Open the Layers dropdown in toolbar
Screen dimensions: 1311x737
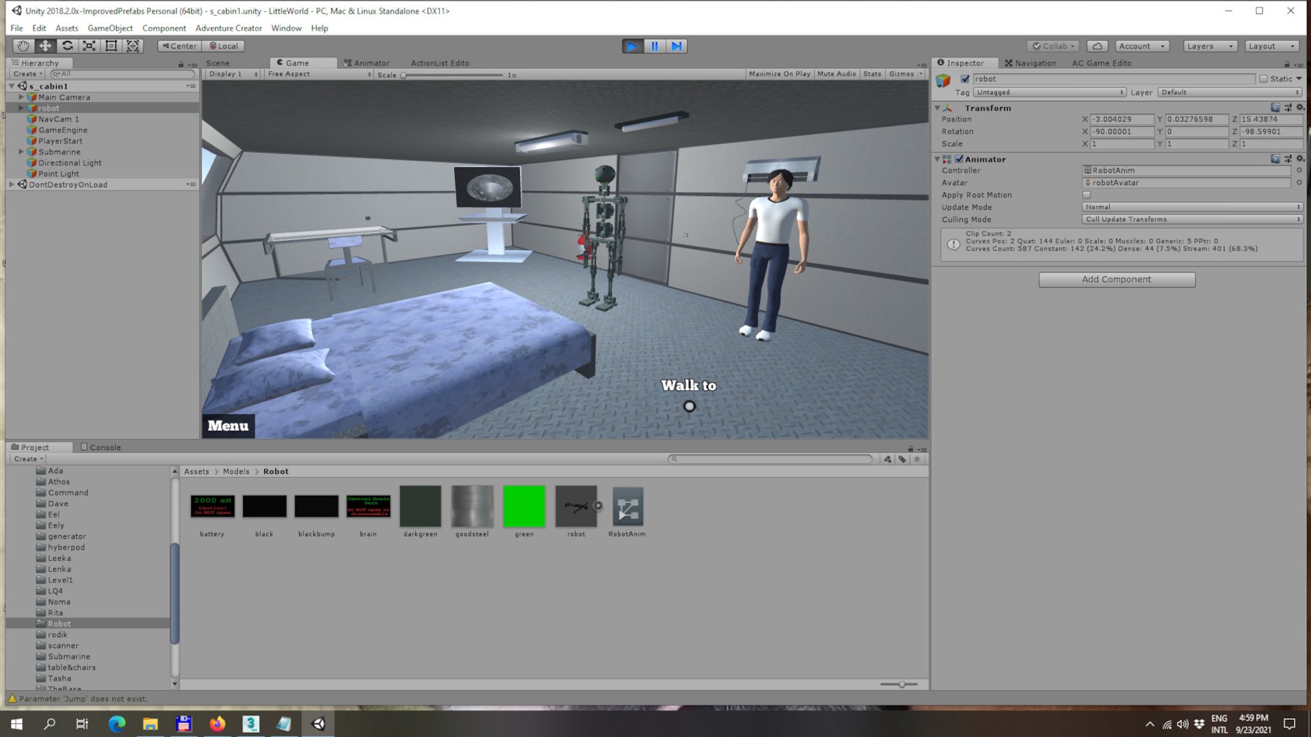[1210, 46]
